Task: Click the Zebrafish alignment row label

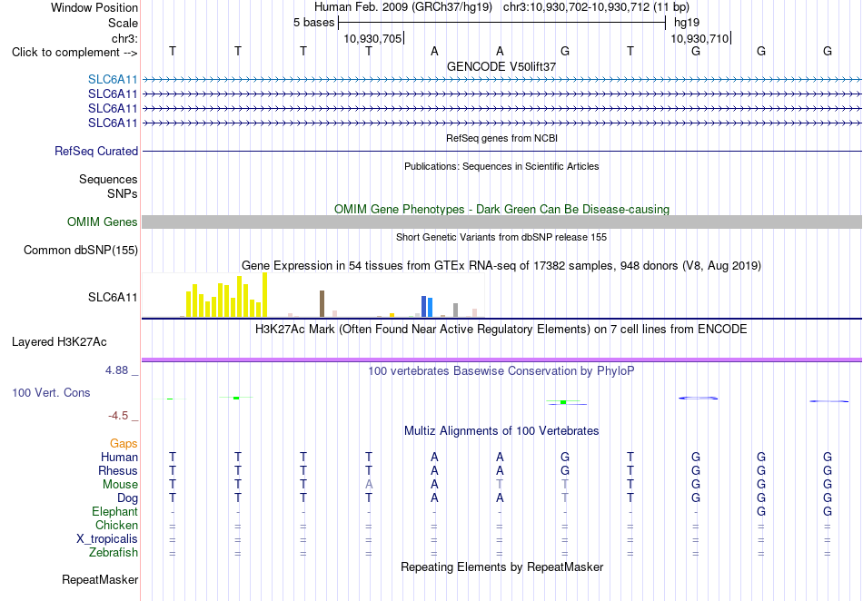Action: pyautogui.click(x=114, y=552)
